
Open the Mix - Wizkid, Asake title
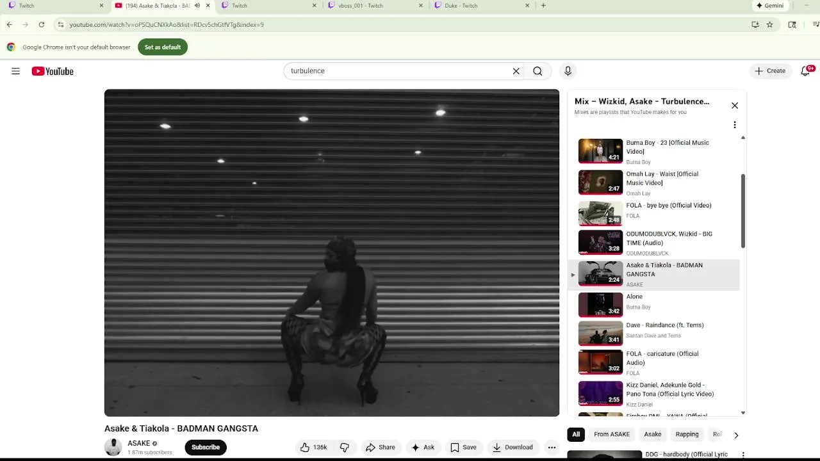pyautogui.click(x=642, y=101)
